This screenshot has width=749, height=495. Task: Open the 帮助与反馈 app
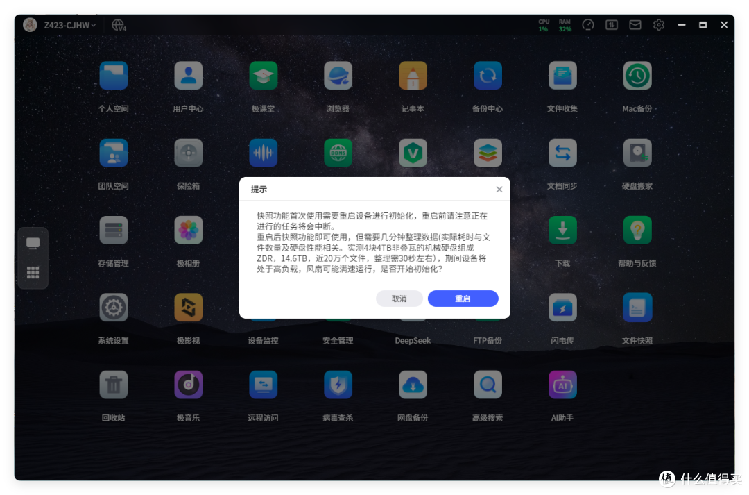pyautogui.click(x=637, y=230)
